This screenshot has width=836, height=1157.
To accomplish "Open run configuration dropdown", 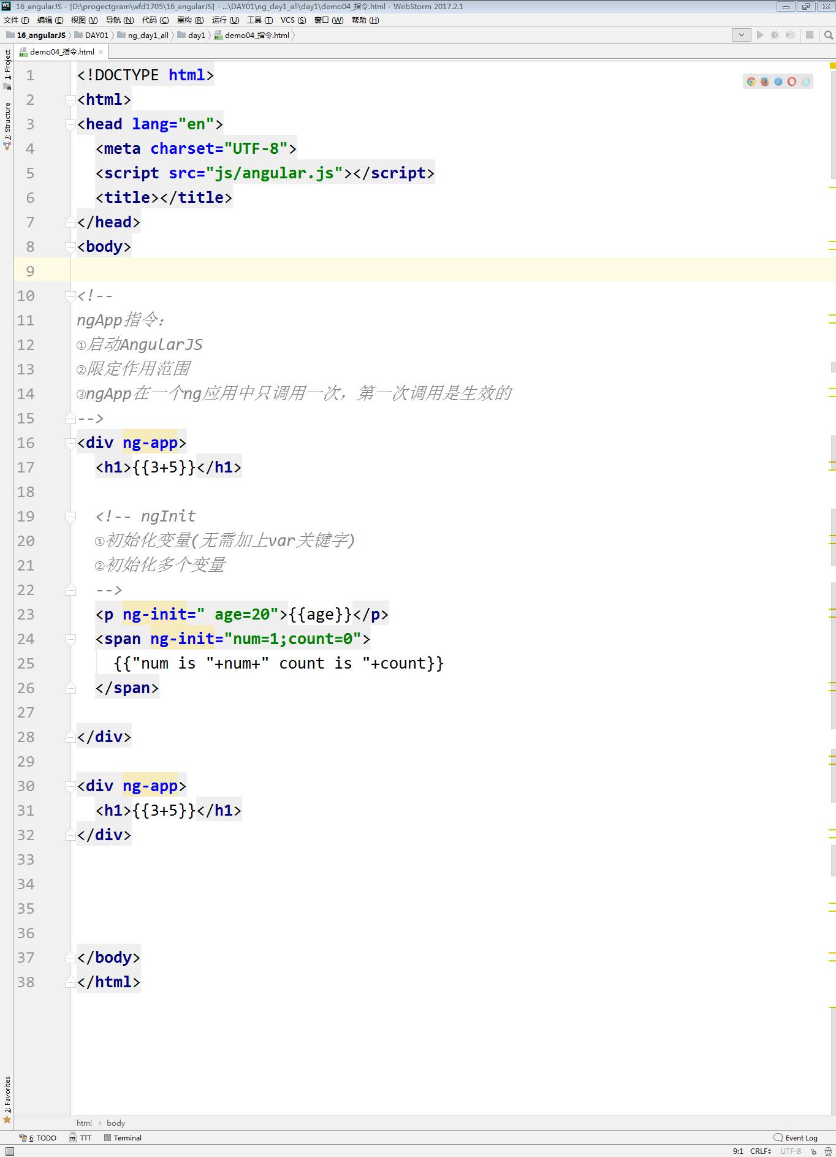I will tap(741, 35).
